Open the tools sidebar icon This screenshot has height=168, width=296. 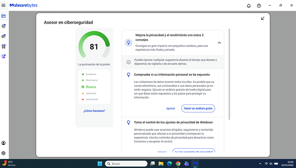click(x=3, y=46)
